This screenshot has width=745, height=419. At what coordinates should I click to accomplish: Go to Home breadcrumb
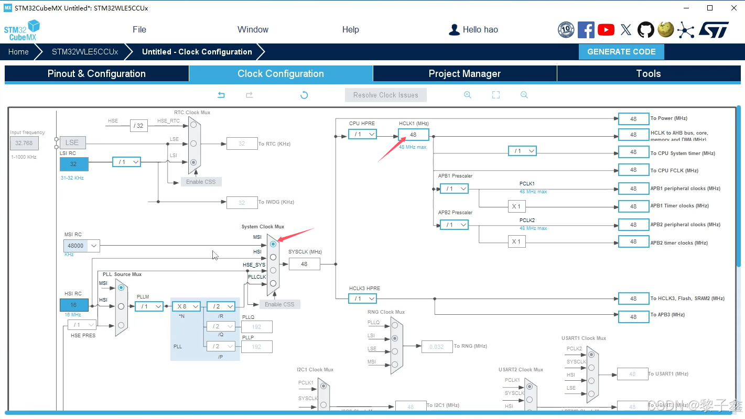pos(18,52)
